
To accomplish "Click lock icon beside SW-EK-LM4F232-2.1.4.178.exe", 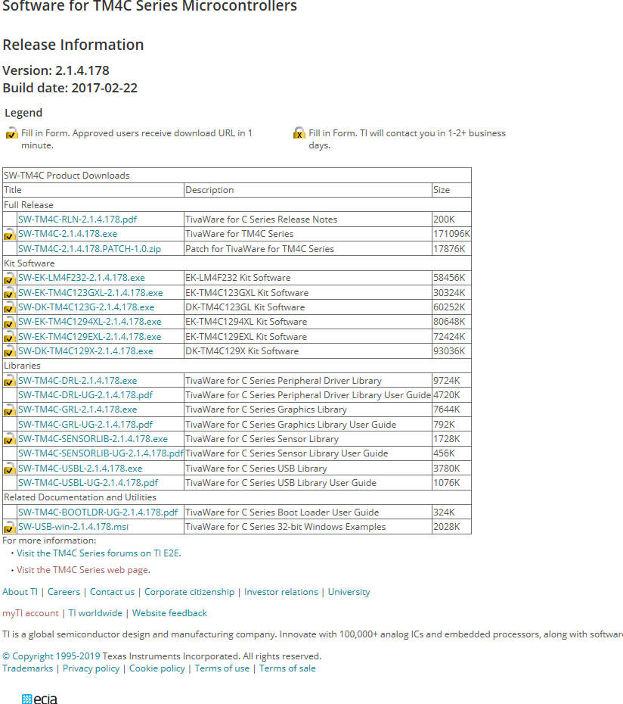I will pyautogui.click(x=9, y=278).
